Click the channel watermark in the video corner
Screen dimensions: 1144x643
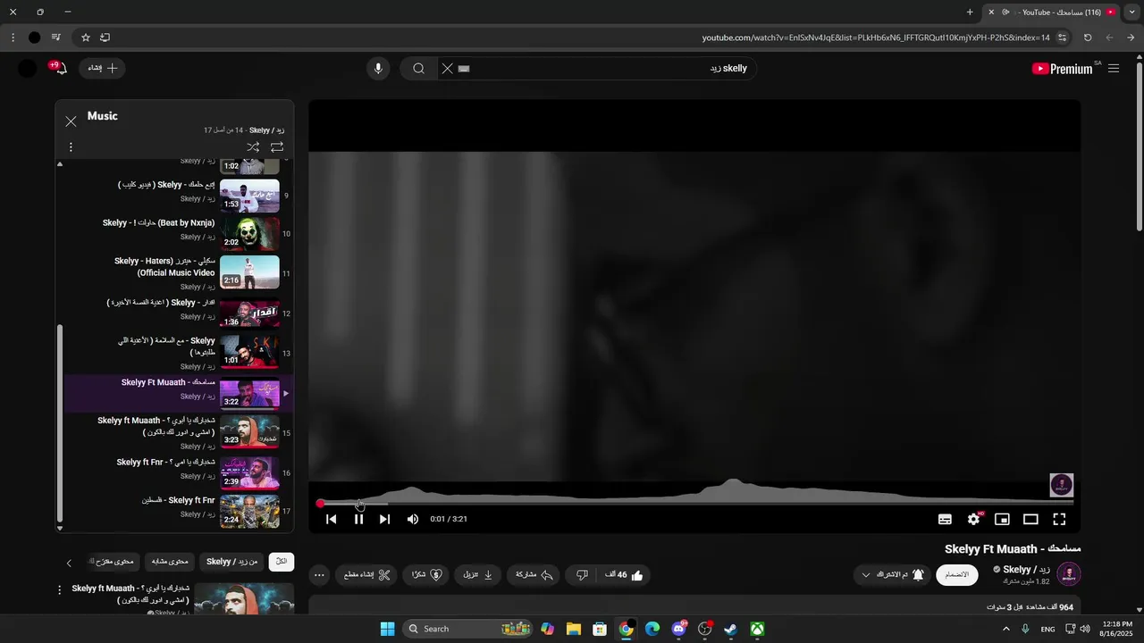click(1061, 485)
